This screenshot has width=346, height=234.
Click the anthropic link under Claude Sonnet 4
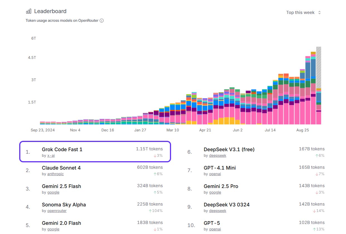point(55,174)
